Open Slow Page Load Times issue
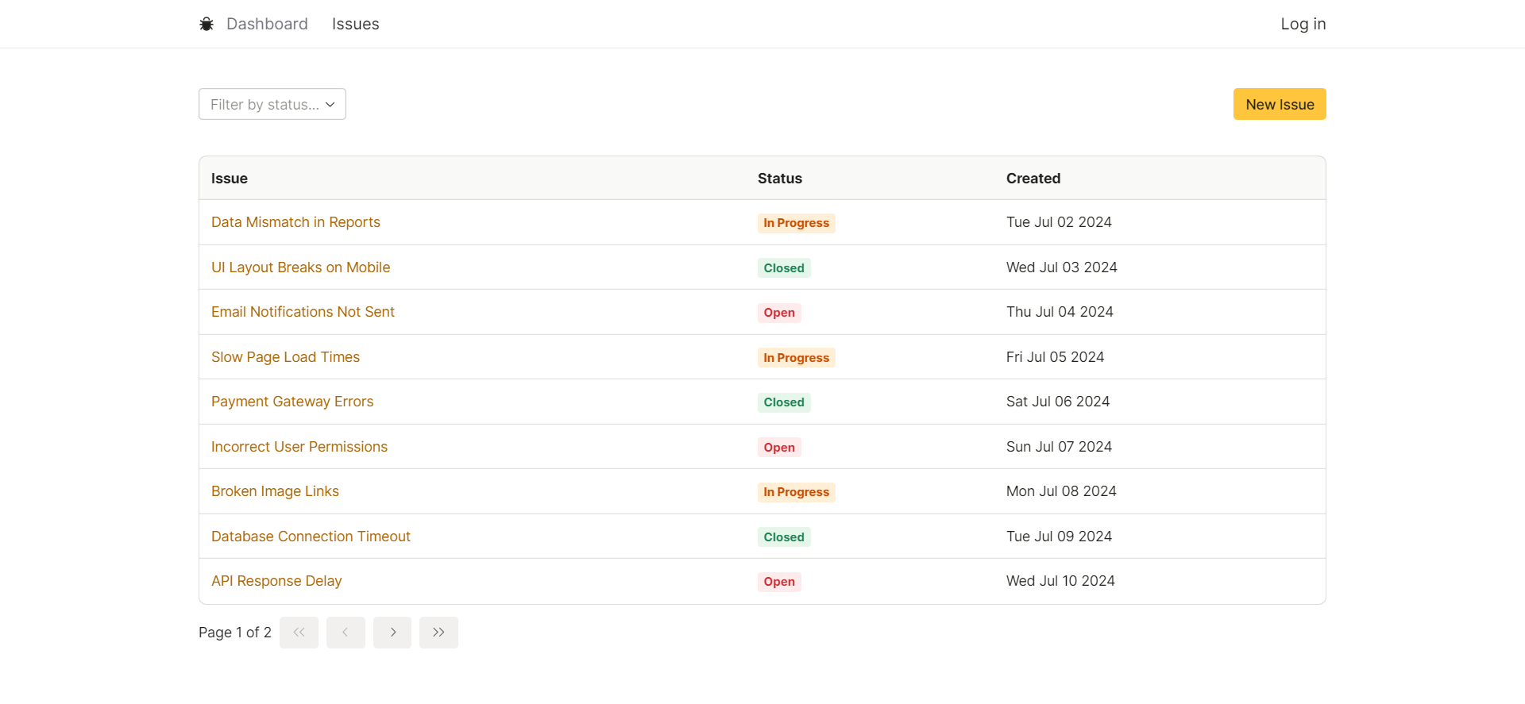This screenshot has width=1525, height=704. tap(285, 357)
